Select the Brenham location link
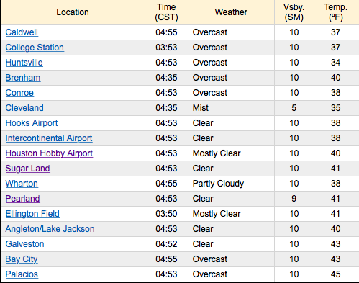Viewport: 359px width, 283px height. coord(23,78)
